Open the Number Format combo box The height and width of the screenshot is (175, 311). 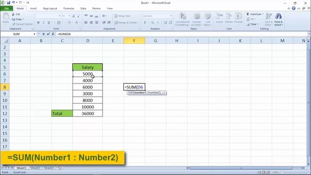[x=157, y=16]
